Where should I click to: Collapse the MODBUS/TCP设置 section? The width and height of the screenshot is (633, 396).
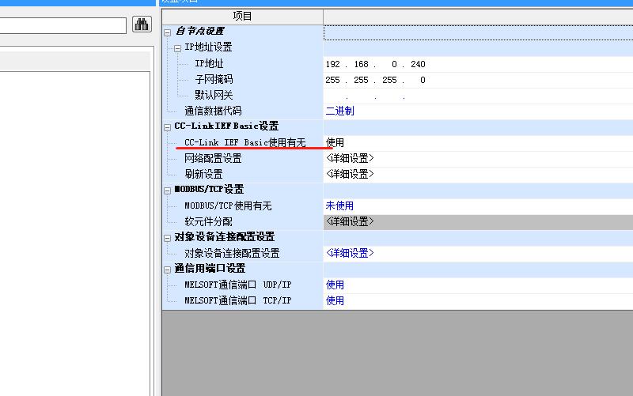(168, 190)
